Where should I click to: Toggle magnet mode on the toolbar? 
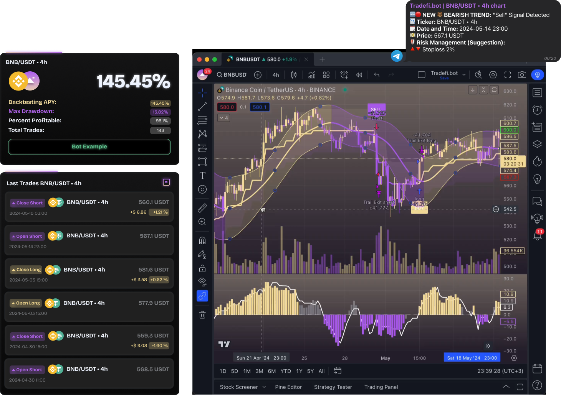pos(202,240)
